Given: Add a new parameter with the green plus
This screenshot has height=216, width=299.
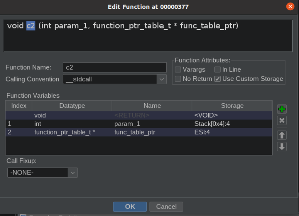Looking at the screenshot, I should click(282, 109).
